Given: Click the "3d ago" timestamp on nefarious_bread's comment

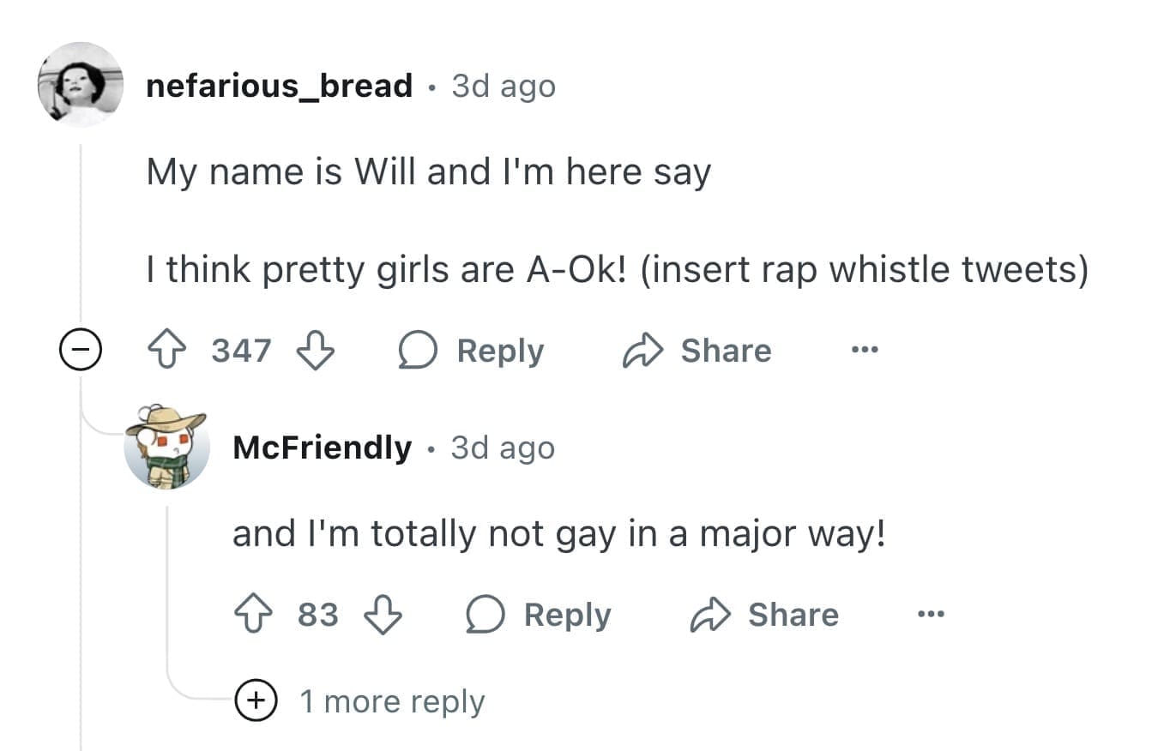Looking at the screenshot, I should click(x=504, y=86).
